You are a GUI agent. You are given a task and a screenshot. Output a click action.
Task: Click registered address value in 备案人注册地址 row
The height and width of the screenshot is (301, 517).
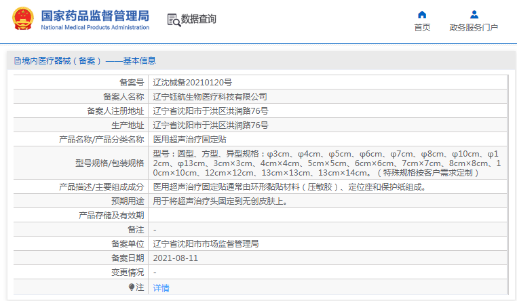point(210,111)
